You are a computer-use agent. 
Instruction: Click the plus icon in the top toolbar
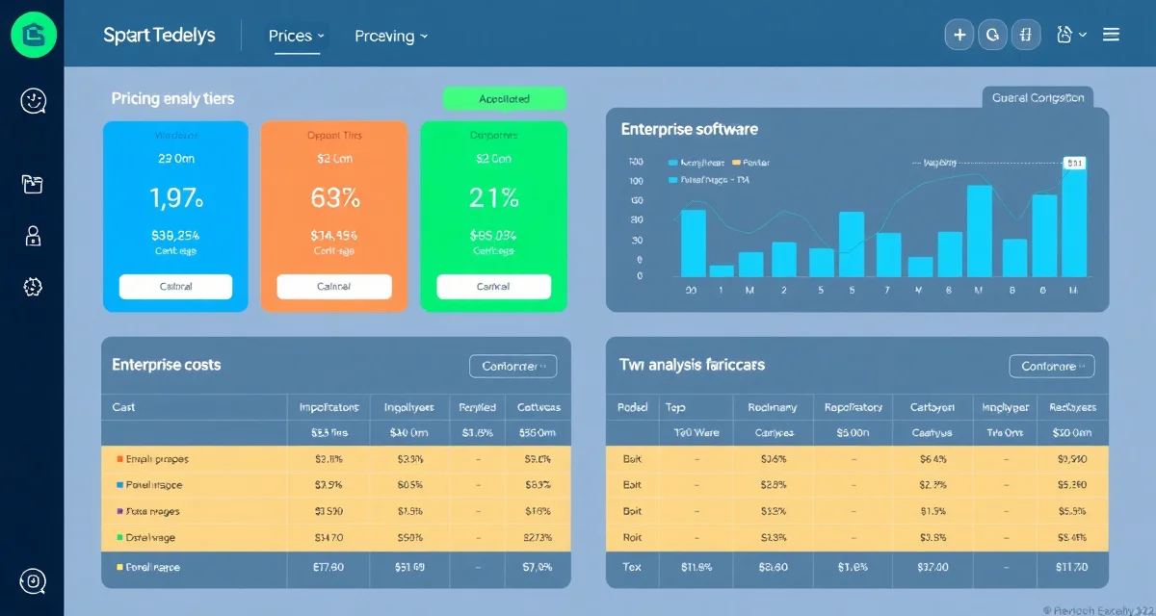pos(959,34)
